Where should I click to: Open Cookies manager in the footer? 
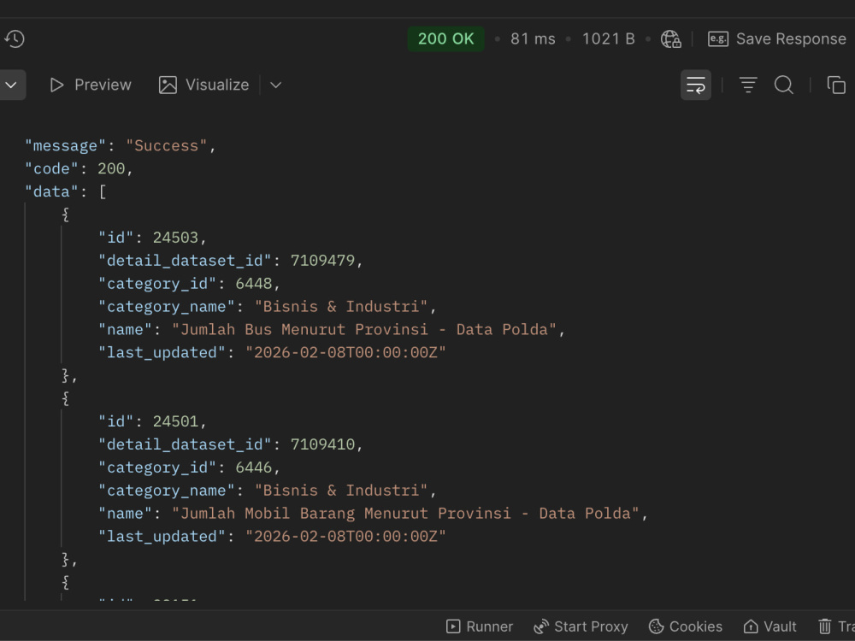click(686, 626)
